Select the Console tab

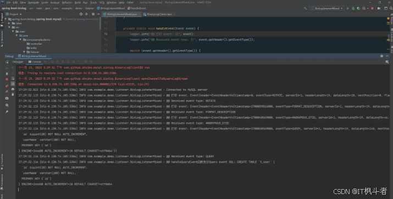coord(35,62)
